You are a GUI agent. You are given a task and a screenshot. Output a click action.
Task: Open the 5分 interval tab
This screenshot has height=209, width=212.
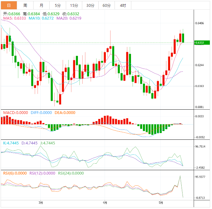click(x=58, y=5)
